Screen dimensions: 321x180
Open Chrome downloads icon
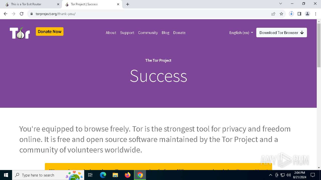pos(291,14)
